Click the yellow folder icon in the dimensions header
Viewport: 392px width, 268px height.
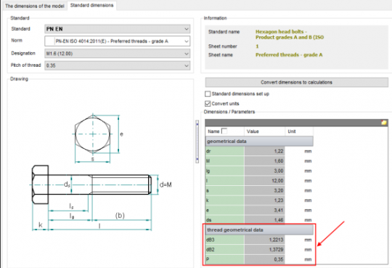point(384,123)
